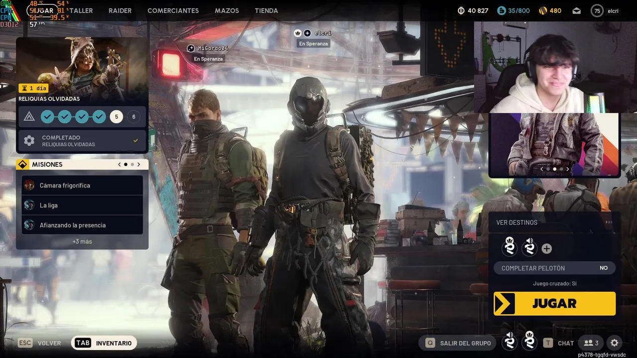This screenshot has height=358, width=637.
Task: Toggle voice on the bottom bar speaker avatar
Action: point(509,342)
